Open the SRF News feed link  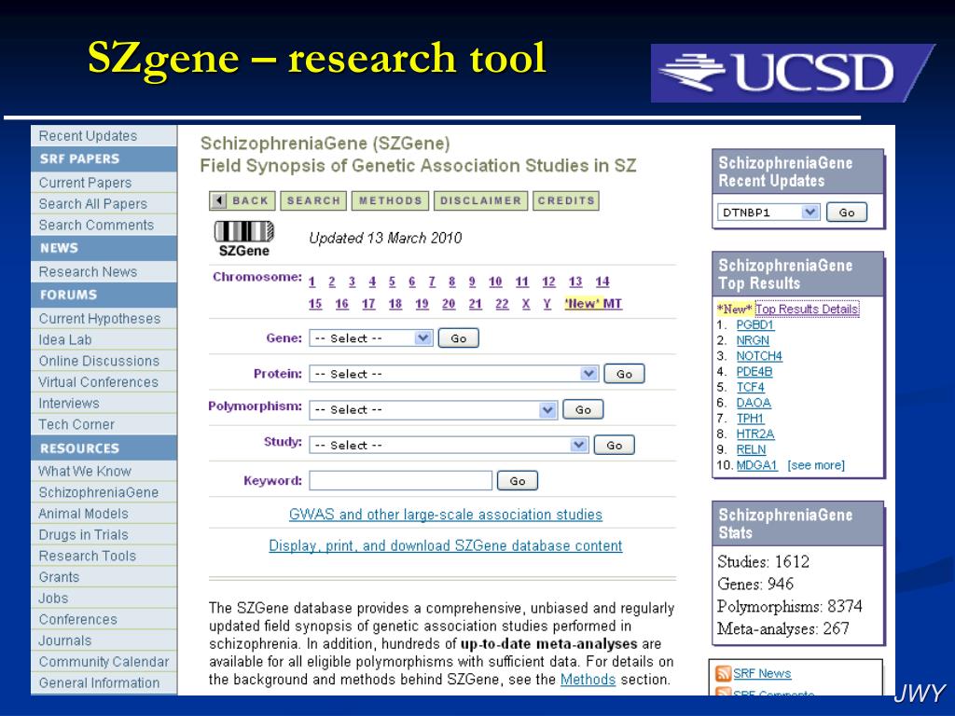[x=762, y=673]
